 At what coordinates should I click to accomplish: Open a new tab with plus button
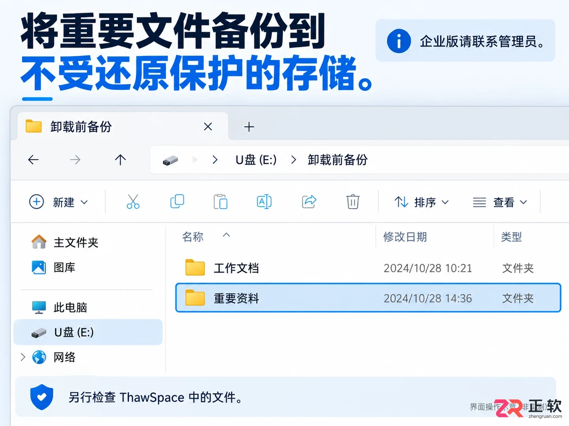pos(249,127)
